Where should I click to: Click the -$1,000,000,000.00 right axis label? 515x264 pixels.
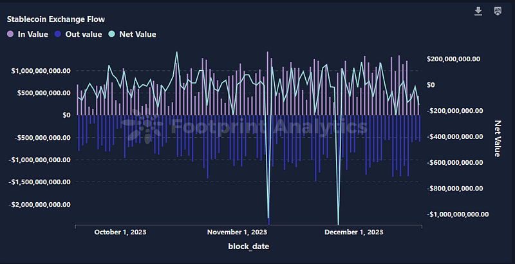(x=458, y=214)
